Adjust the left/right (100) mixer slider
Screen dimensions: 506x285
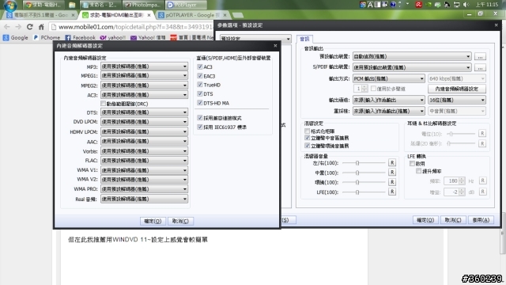(x=364, y=163)
